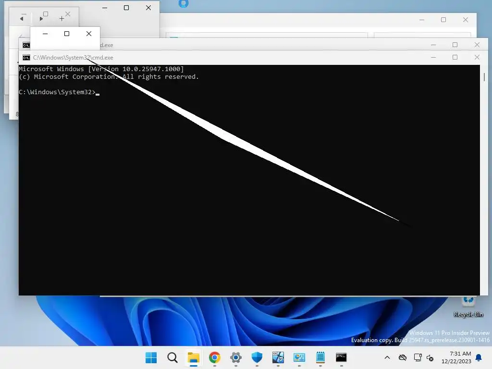Click the cmd icon of the rear cmd window
This screenshot has height=369, width=492.
tap(26, 45)
